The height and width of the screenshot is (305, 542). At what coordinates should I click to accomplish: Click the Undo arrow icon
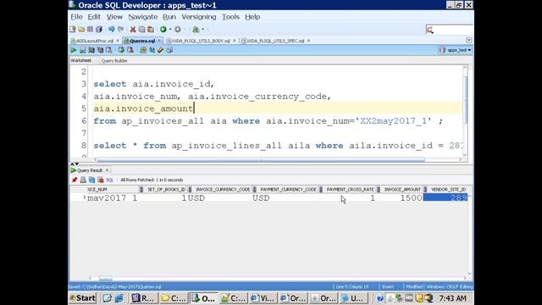[111, 30]
